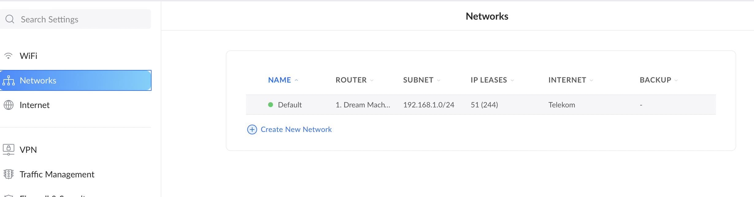This screenshot has width=754, height=197.
Task: Click the Traffic Management traffic light icon
Action: [9, 174]
